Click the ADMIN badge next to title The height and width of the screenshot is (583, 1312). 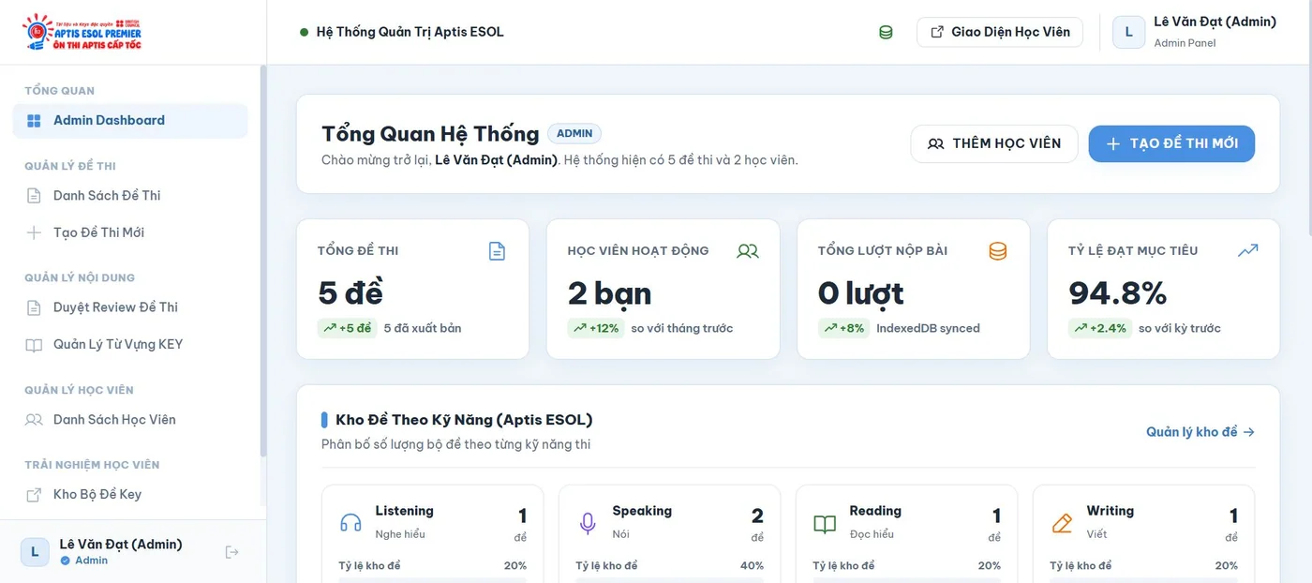[x=574, y=133]
